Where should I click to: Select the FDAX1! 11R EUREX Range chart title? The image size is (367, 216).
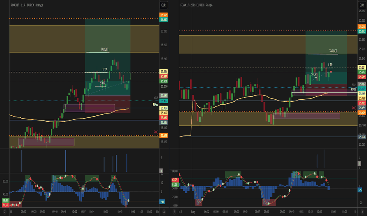[27, 5]
